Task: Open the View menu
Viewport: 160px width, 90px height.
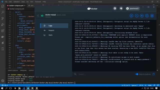Action: pyautogui.click(x=23, y=2)
